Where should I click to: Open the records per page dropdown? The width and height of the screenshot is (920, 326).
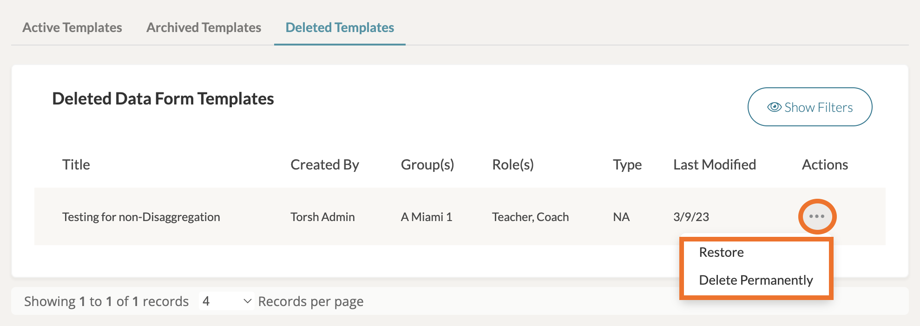(x=226, y=301)
